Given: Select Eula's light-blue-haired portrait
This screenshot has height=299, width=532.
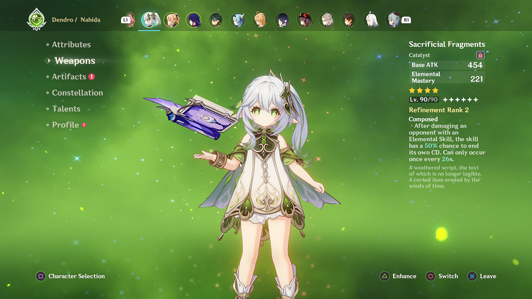Looking at the screenshot, I should 238,20.
